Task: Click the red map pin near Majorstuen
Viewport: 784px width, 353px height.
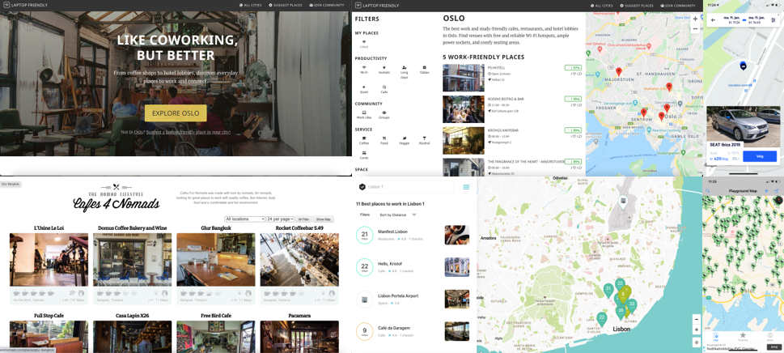Action: tap(618, 71)
